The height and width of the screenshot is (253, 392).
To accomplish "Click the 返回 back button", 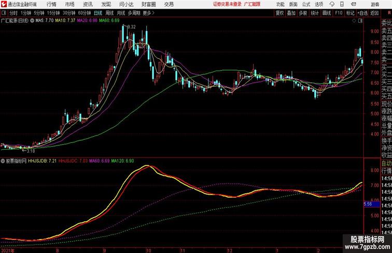I will [374, 13].
